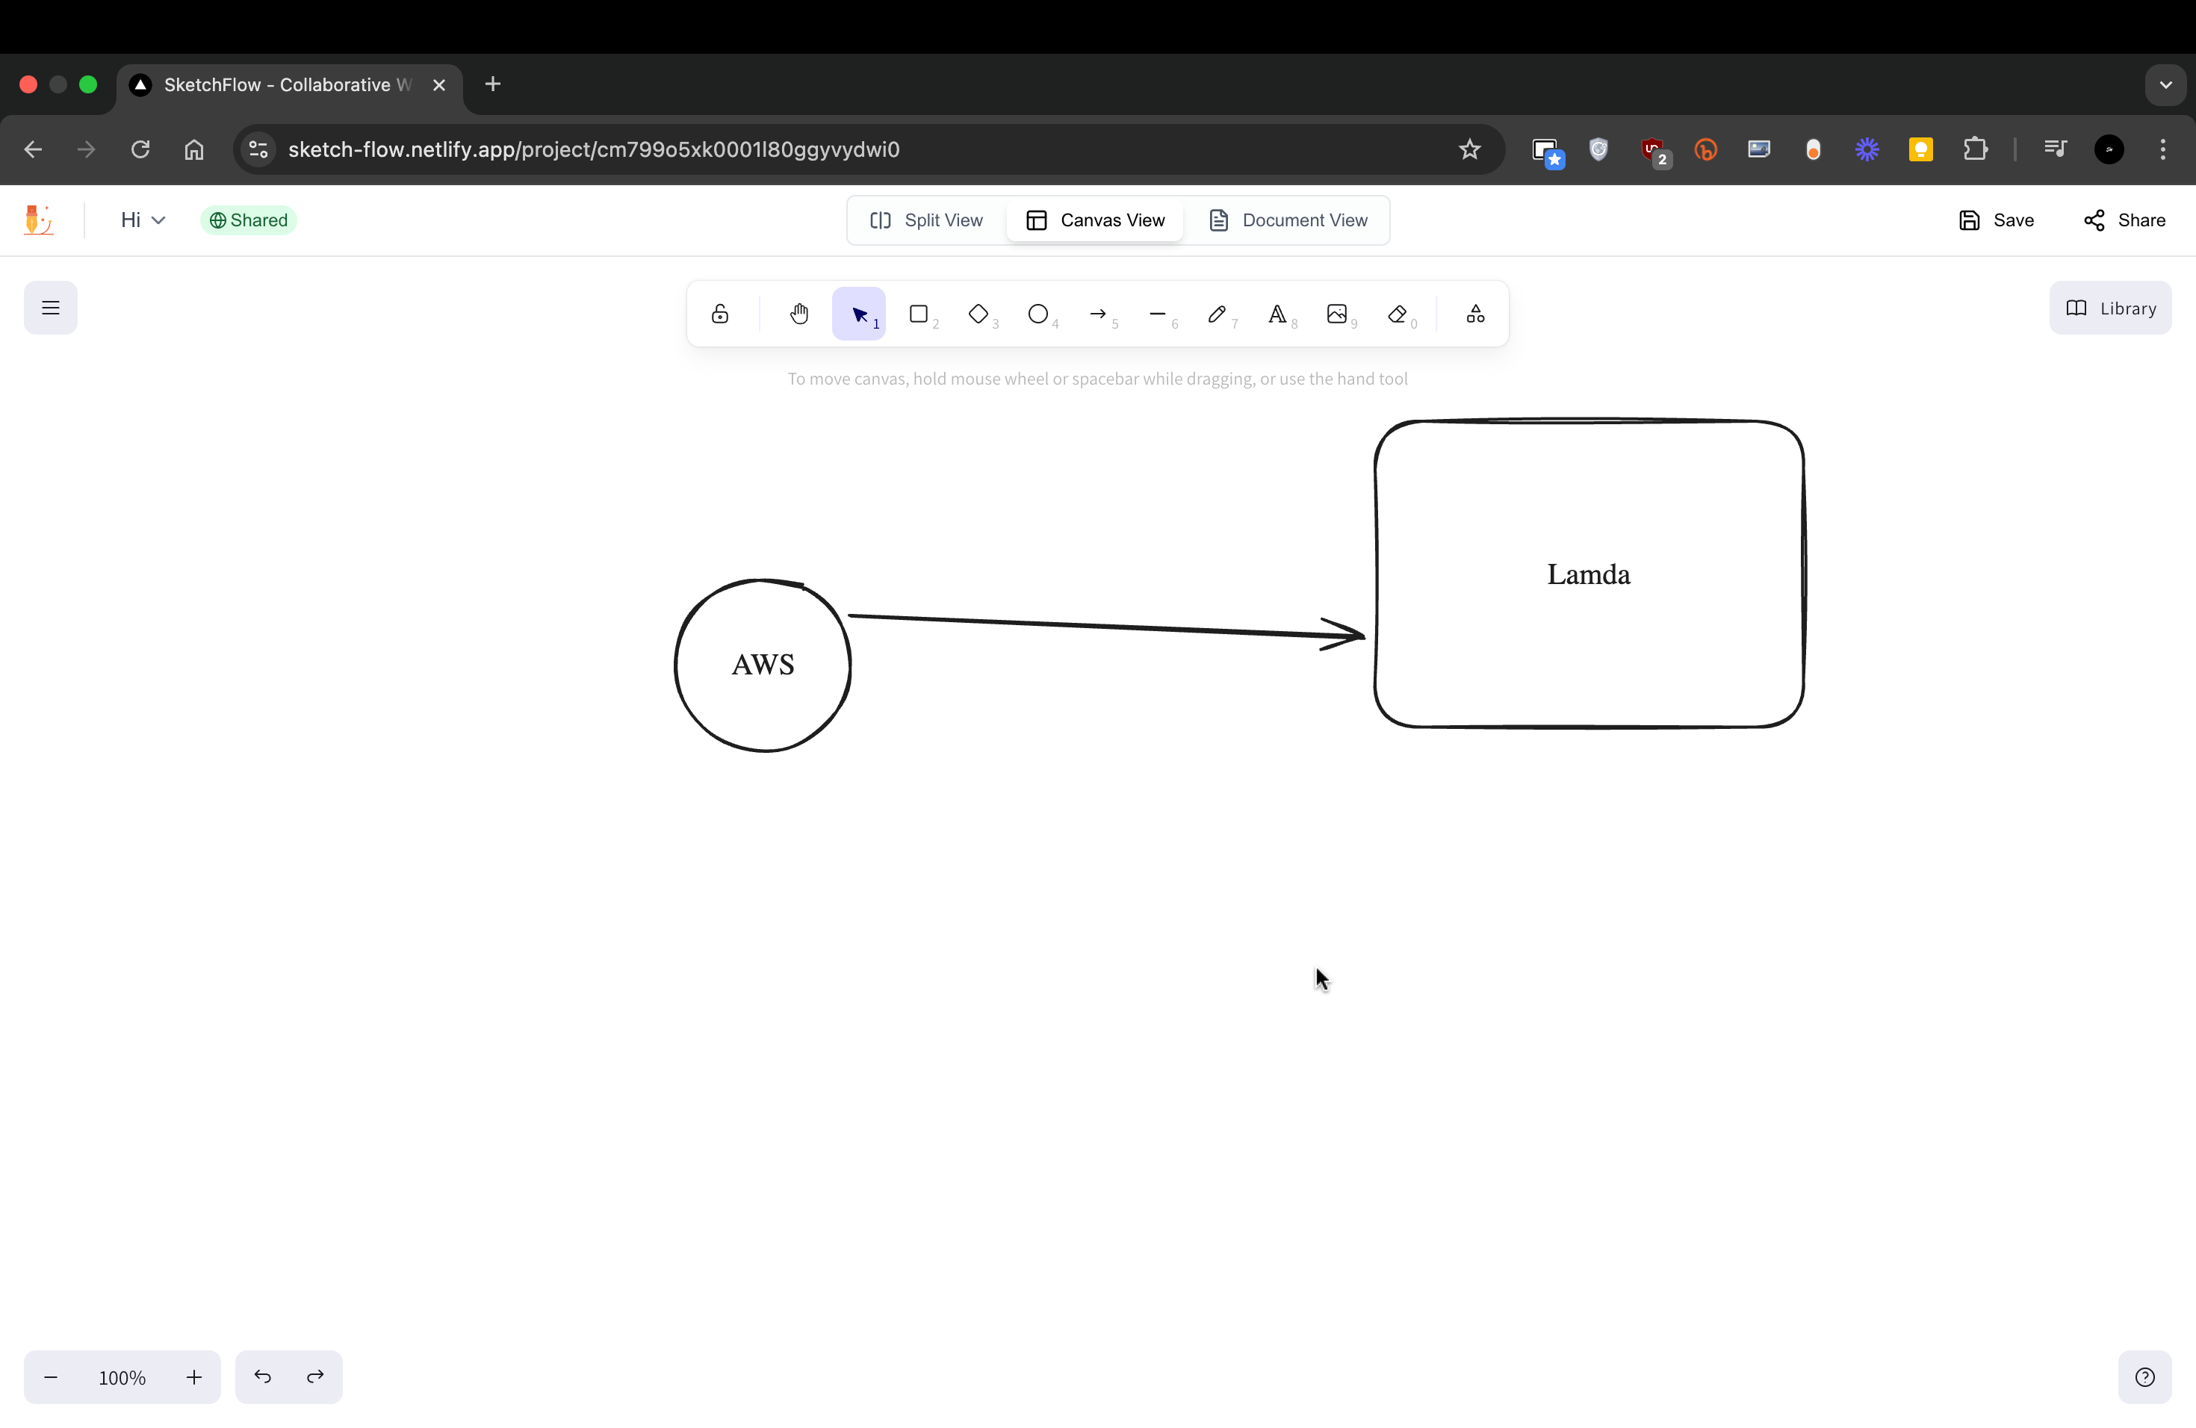The width and height of the screenshot is (2196, 1428).
Task: Click the shield extension icon
Action: 1599,149
